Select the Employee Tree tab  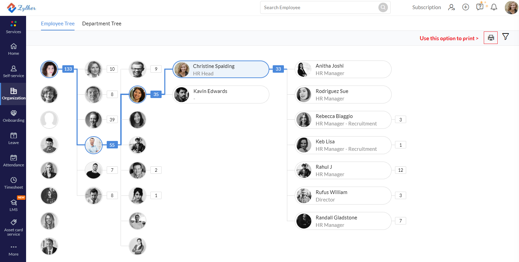[58, 24]
